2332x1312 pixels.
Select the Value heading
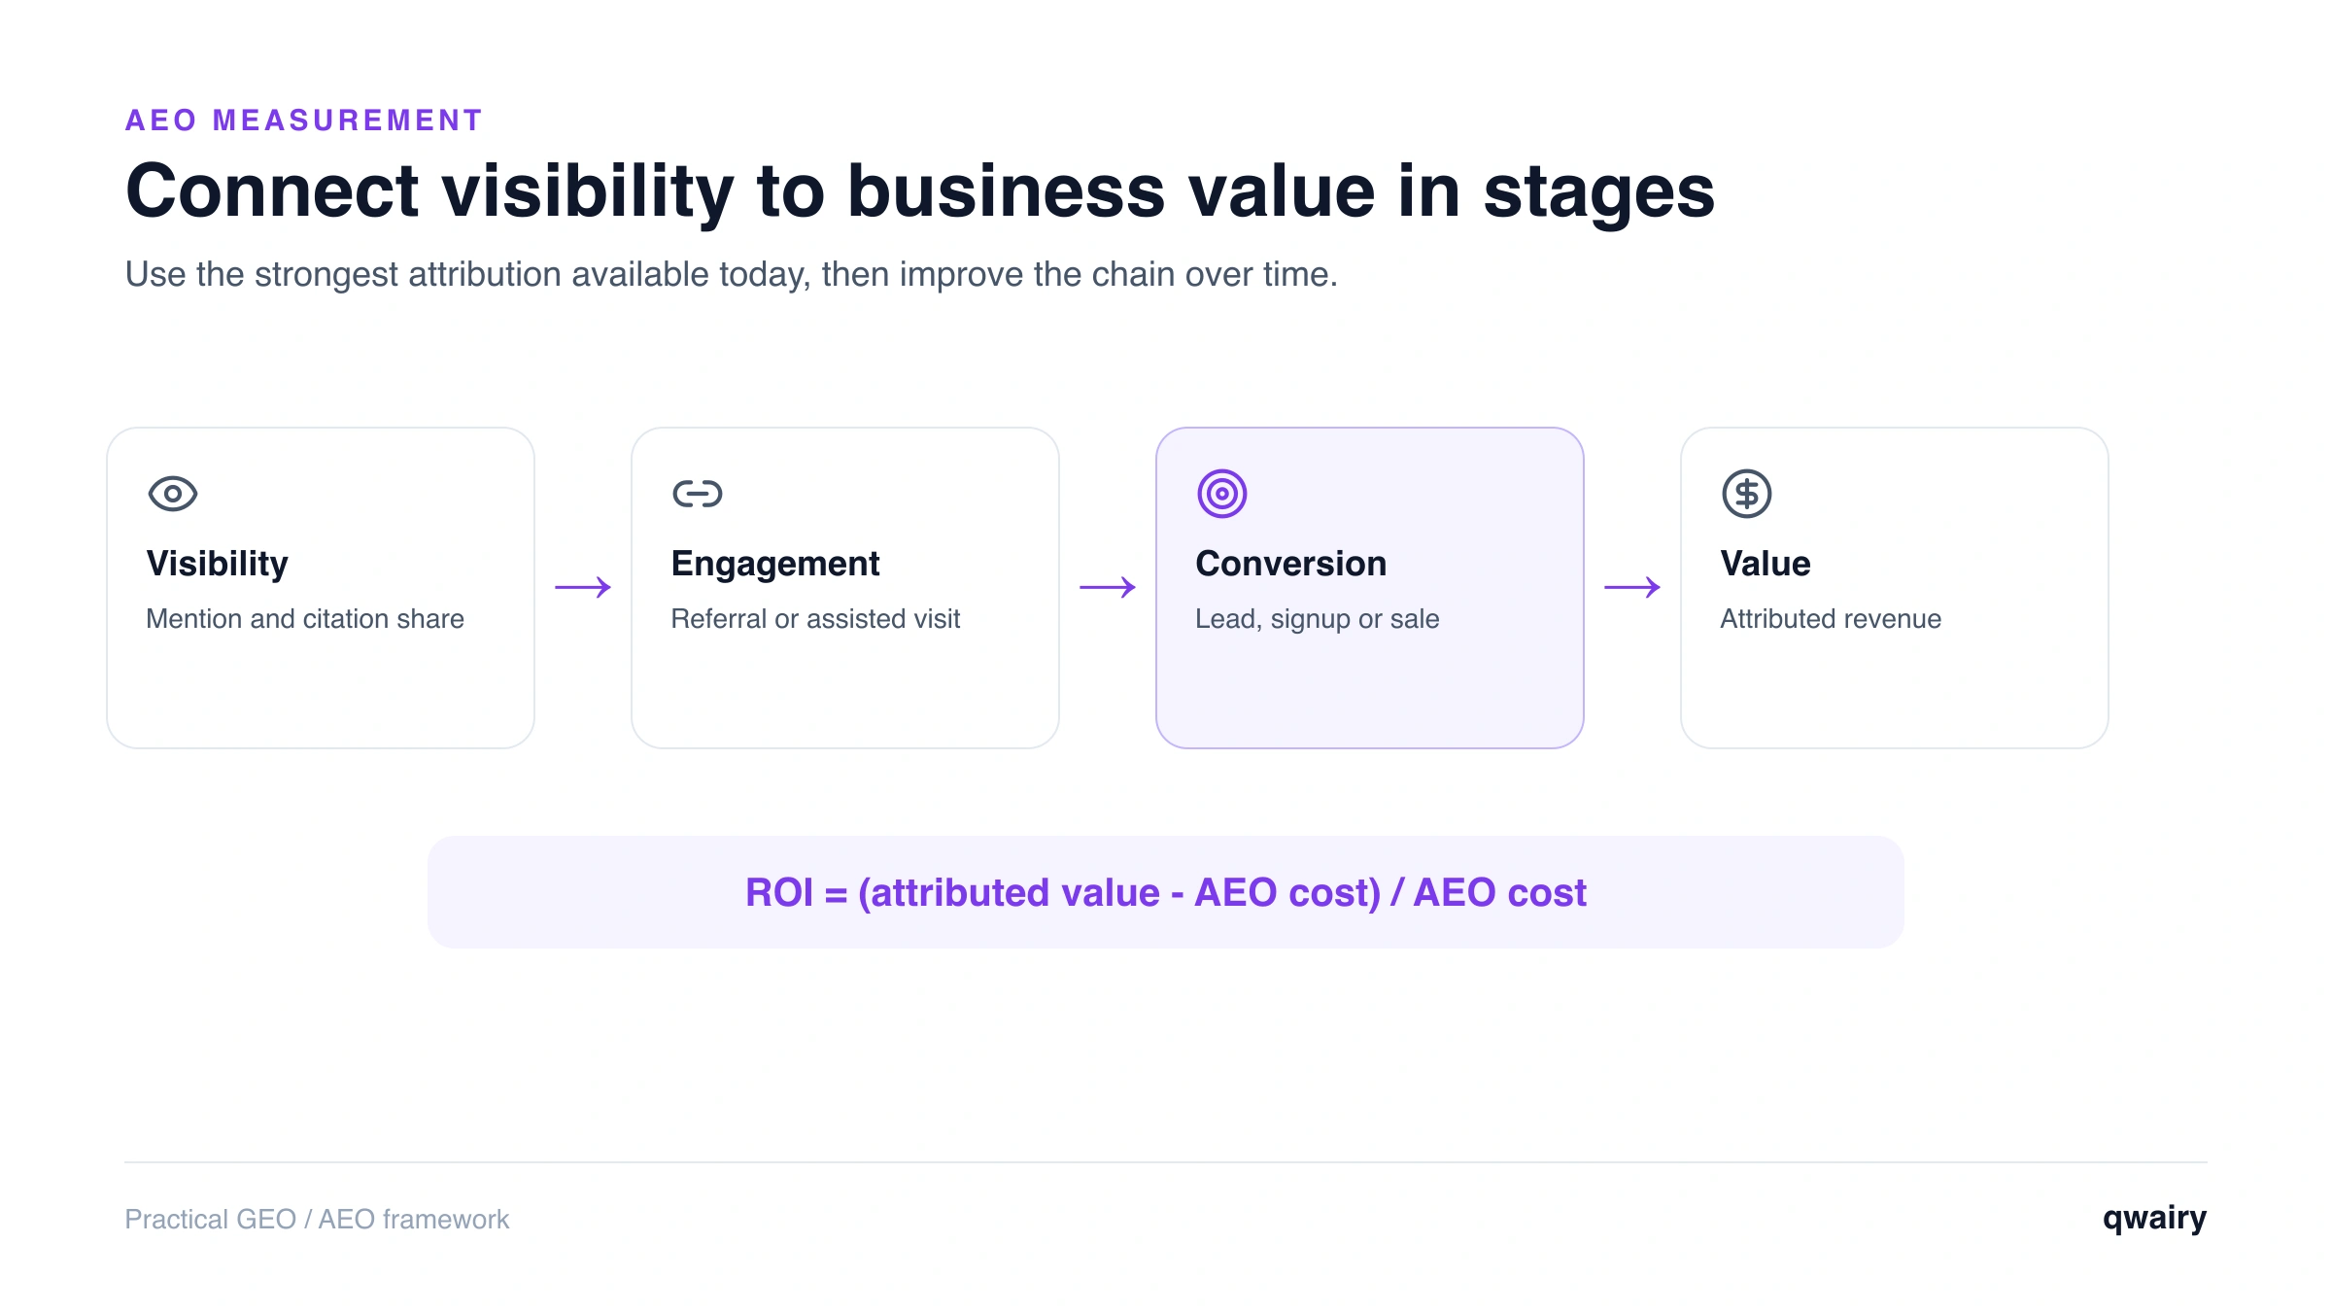point(1766,564)
